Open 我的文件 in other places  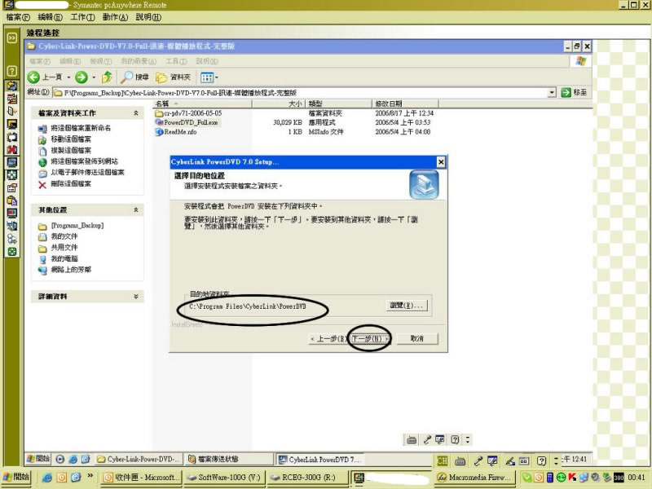64,236
